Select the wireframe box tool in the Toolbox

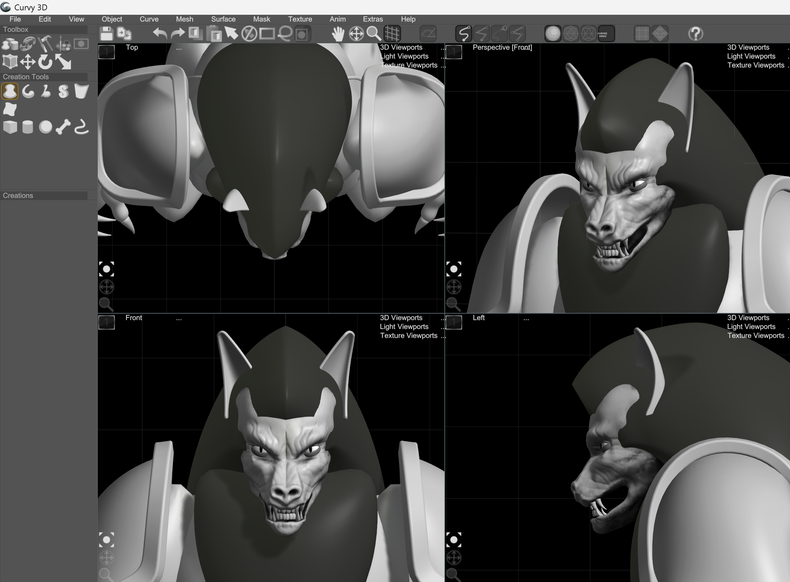[x=10, y=62]
